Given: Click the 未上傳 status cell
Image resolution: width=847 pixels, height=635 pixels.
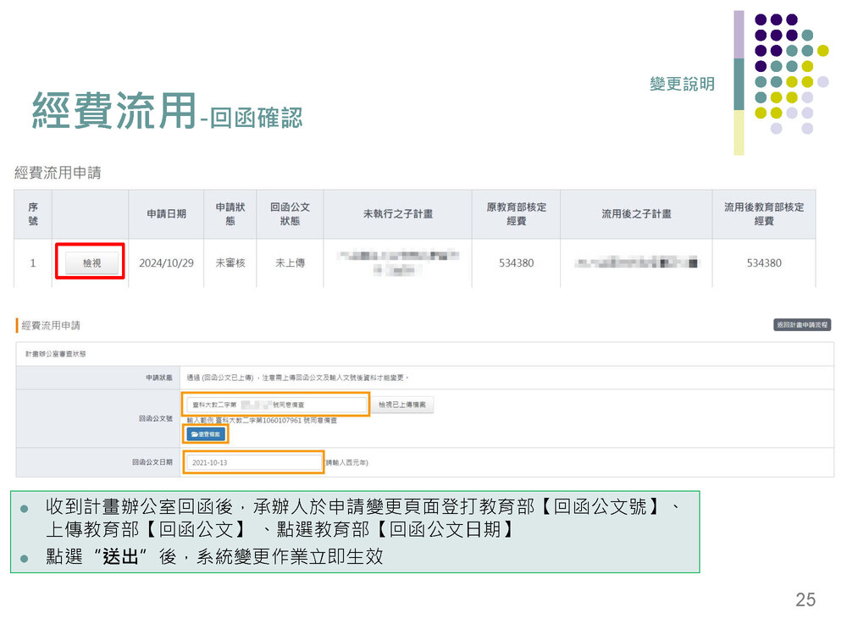Looking at the screenshot, I should [290, 263].
